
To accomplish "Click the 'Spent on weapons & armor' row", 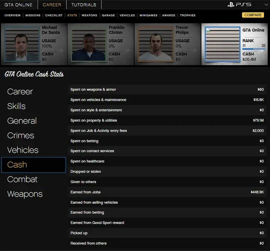I will [x=167, y=89].
